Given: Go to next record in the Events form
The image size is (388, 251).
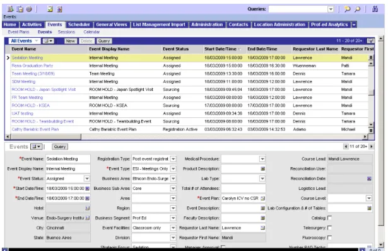Looking at the screenshot, I should pyautogui.click(x=371, y=146).
